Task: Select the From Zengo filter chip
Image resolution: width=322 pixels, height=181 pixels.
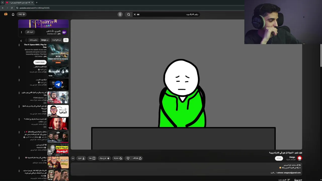Action: click(x=45, y=40)
